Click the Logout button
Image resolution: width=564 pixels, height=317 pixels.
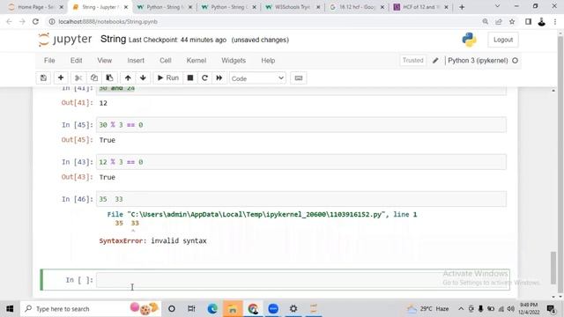click(503, 40)
